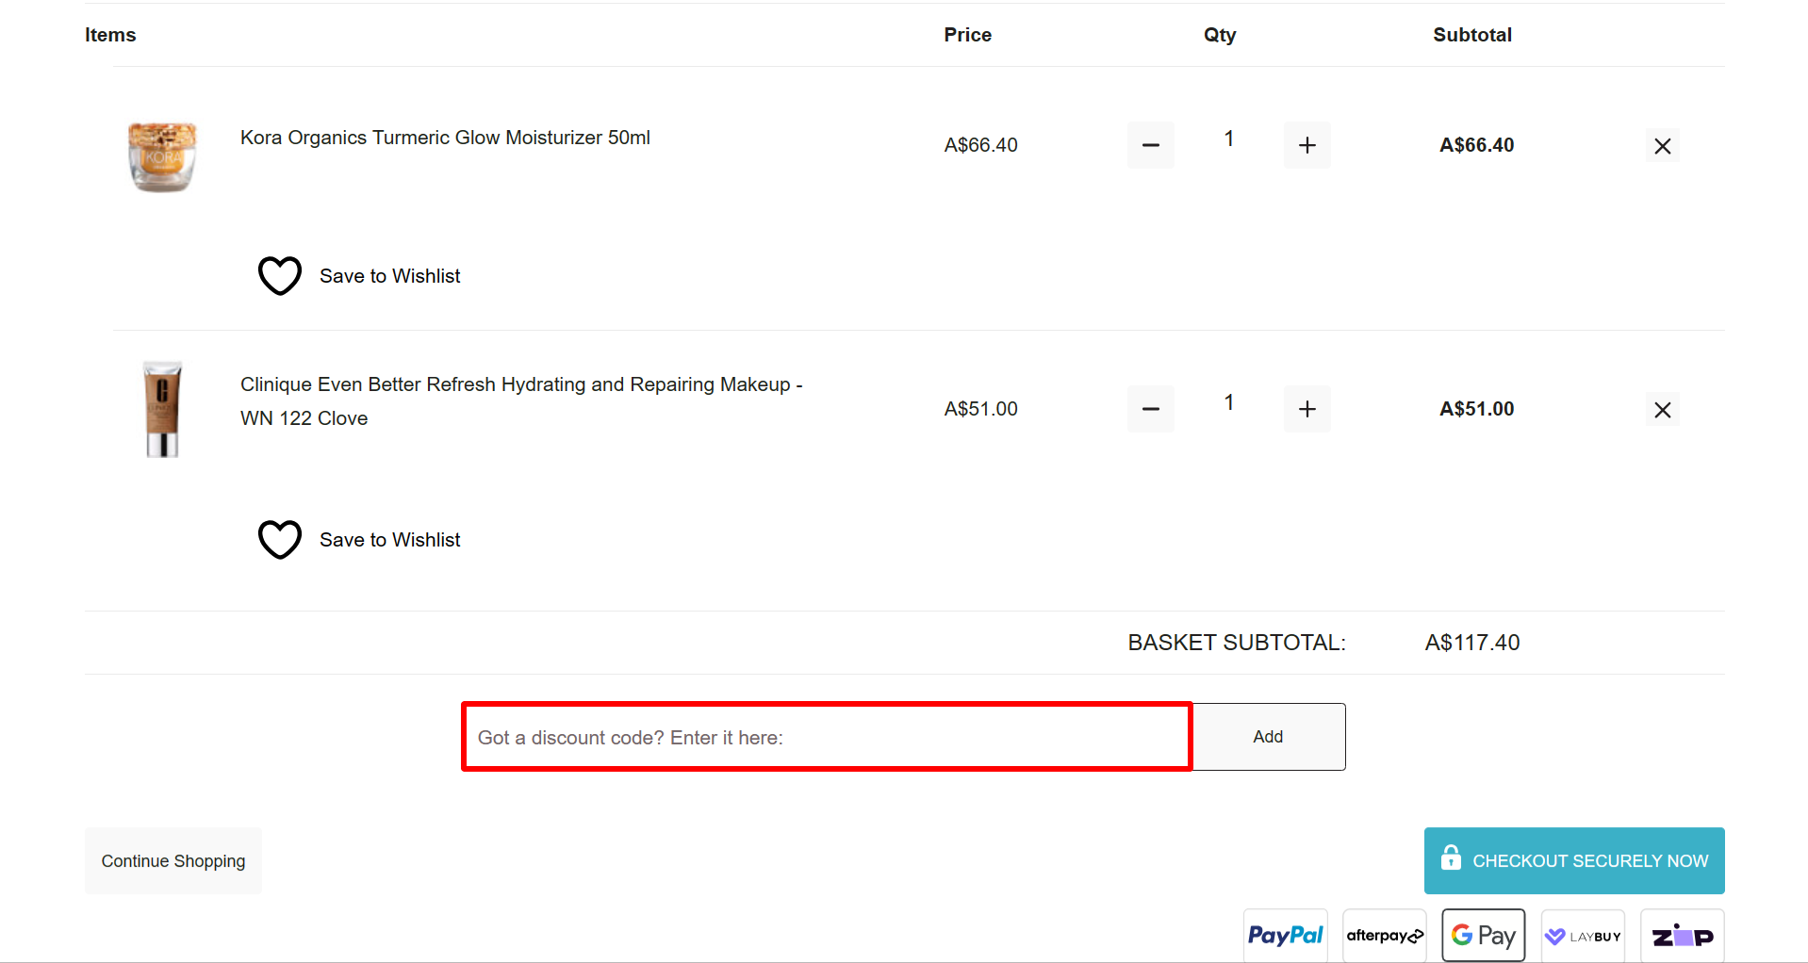Viewport: 1808px width, 963px height.
Task: Increase quantity of Kora Organics moisturizer
Action: [x=1307, y=144]
